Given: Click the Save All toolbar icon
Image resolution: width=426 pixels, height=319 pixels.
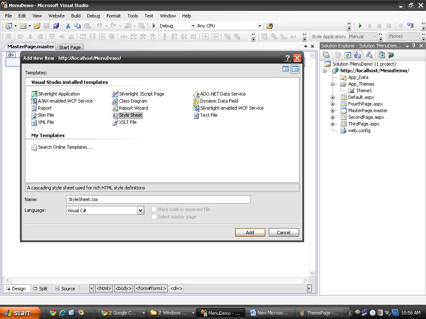Looking at the screenshot, I should (x=56, y=26).
